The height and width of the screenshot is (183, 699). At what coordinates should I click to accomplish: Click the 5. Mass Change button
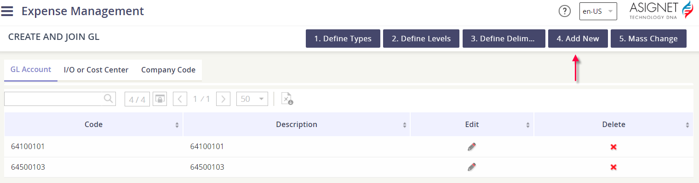pyautogui.click(x=648, y=39)
